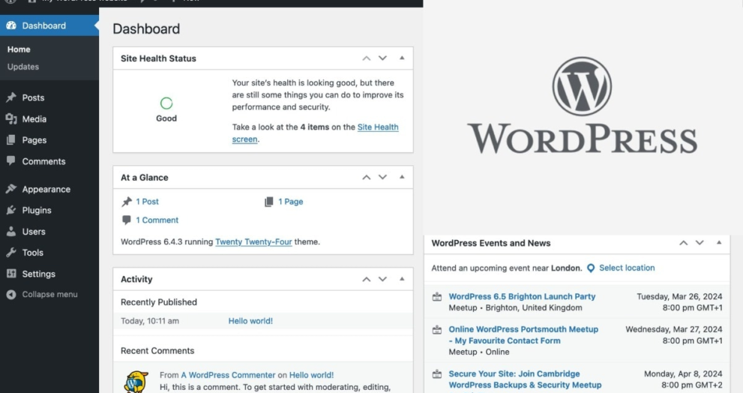Click the Tools wrench icon

(x=11, y=252)
